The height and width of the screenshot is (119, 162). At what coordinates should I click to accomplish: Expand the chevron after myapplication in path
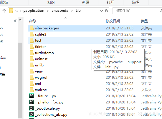click(x=48, y=11)
